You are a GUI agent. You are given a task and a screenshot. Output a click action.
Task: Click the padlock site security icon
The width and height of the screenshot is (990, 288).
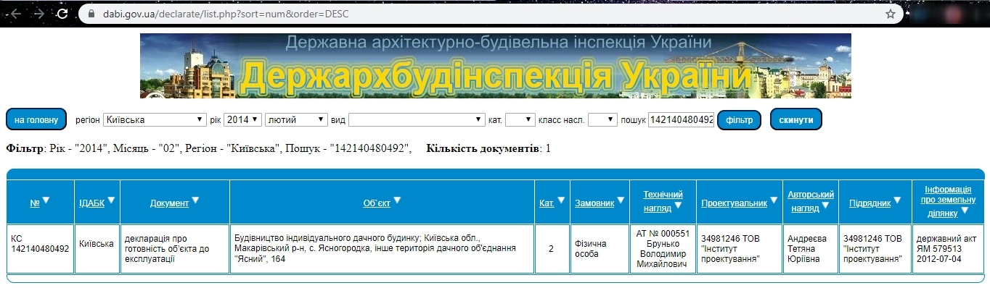(x=91, y=14)
